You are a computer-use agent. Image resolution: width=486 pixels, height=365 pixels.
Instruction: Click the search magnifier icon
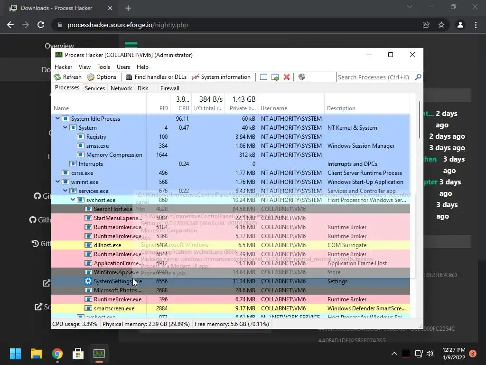click(x=418, y=77)
